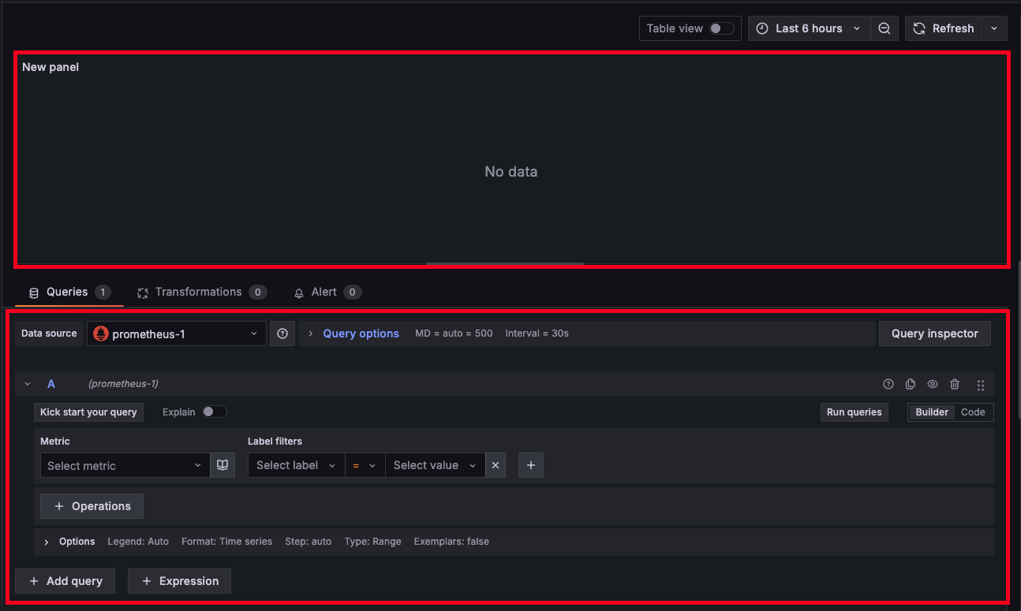Select the Builder editor mode
Screen dimensions: 1021x611
[x=931, y=412]
